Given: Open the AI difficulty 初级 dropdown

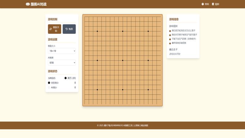Looking at the screenshot, I should [62, 63].
